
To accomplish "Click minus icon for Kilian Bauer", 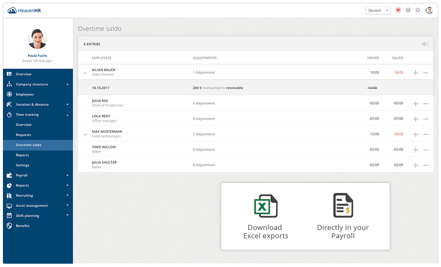I will tap(426, 73).
